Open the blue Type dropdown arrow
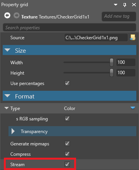 (x=133, y=108)
